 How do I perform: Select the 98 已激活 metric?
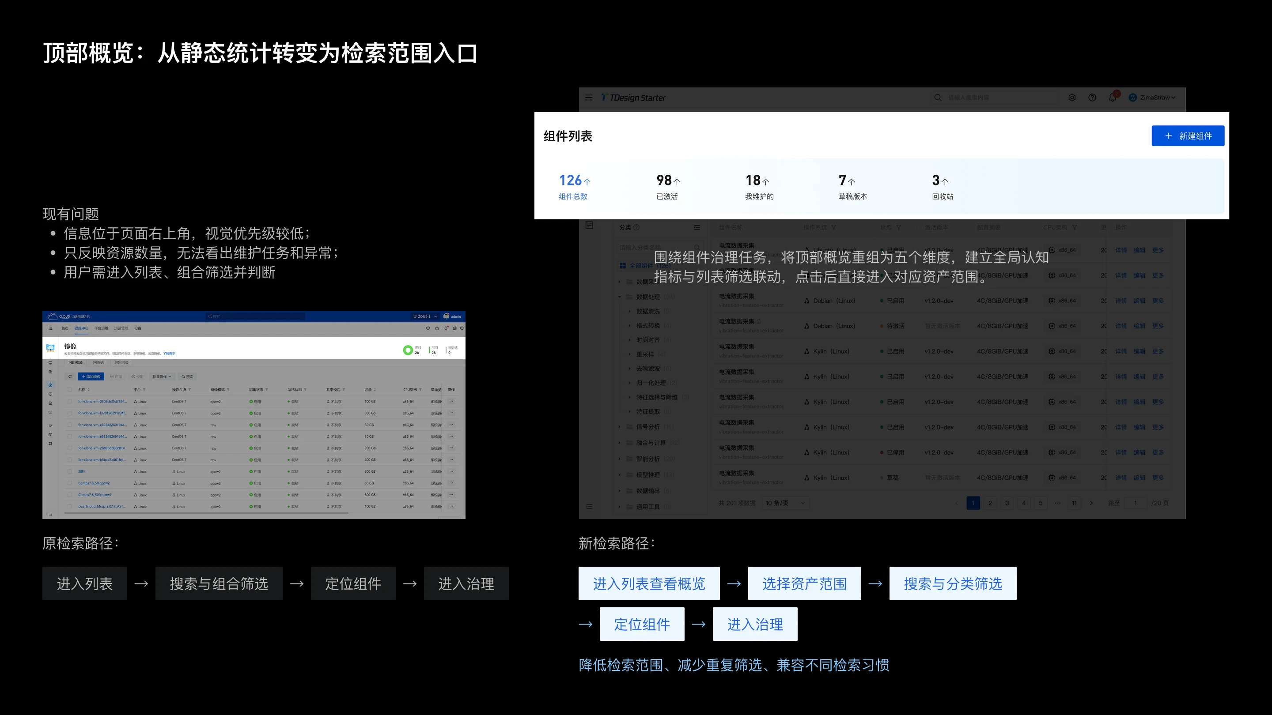pyautogui.click(x=668, y=187)
